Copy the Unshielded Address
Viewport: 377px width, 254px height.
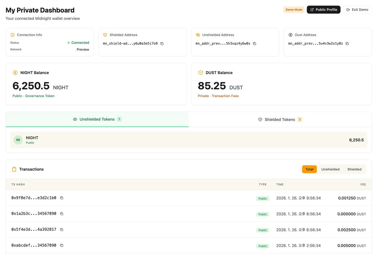255,44
